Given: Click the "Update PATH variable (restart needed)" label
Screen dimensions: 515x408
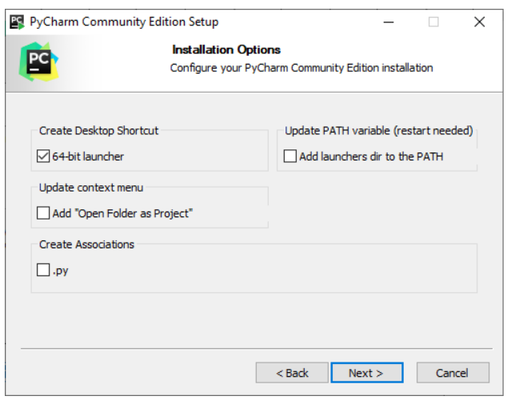Looking at the screenshot, I should (x=379, y=130).
